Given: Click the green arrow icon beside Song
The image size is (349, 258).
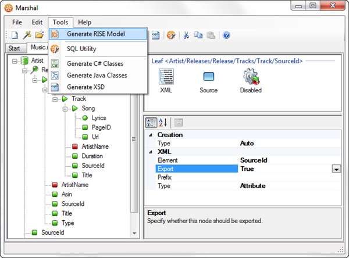Looking at the screenshot, I should pos(75,108).
